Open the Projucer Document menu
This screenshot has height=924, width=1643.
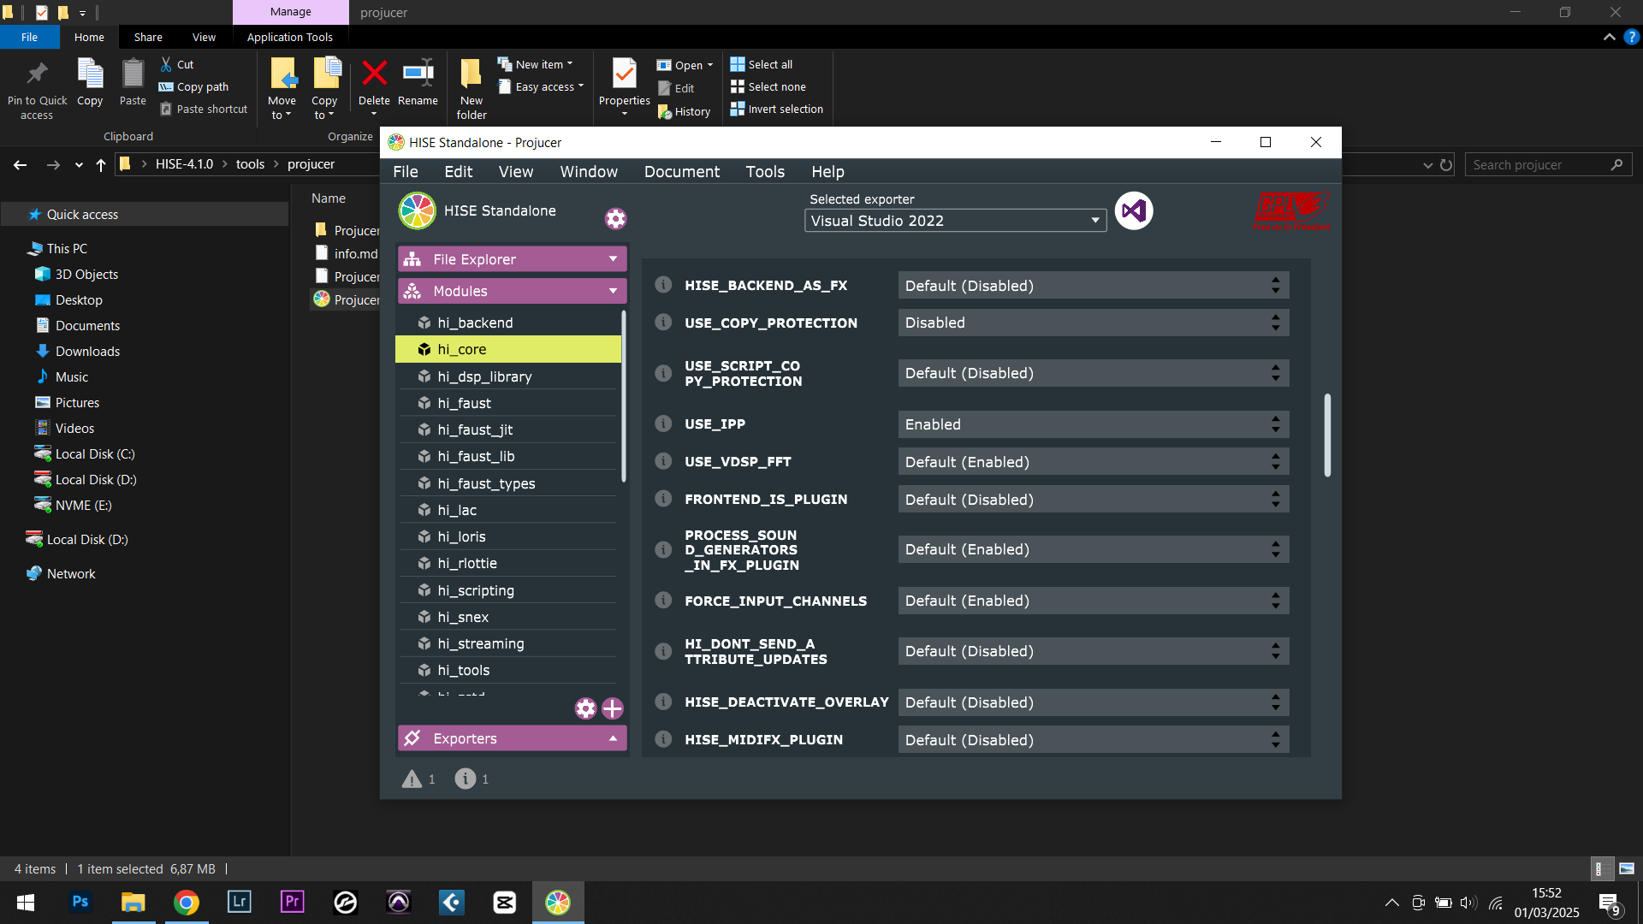tap(682, 172)
